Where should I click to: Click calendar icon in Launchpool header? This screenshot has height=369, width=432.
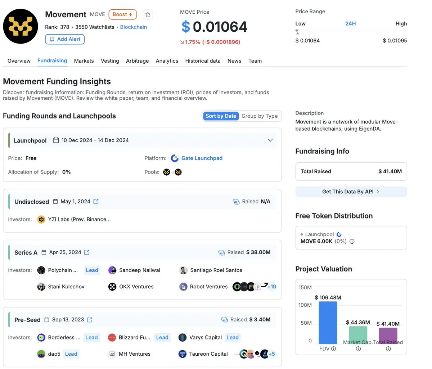(x=56, y=140)
